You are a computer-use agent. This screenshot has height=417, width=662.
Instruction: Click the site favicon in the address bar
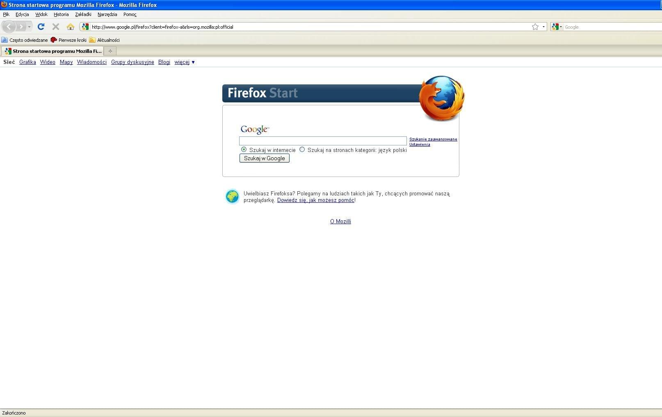(85, 27)
